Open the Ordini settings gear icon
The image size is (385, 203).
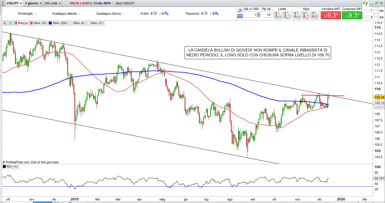166,14
